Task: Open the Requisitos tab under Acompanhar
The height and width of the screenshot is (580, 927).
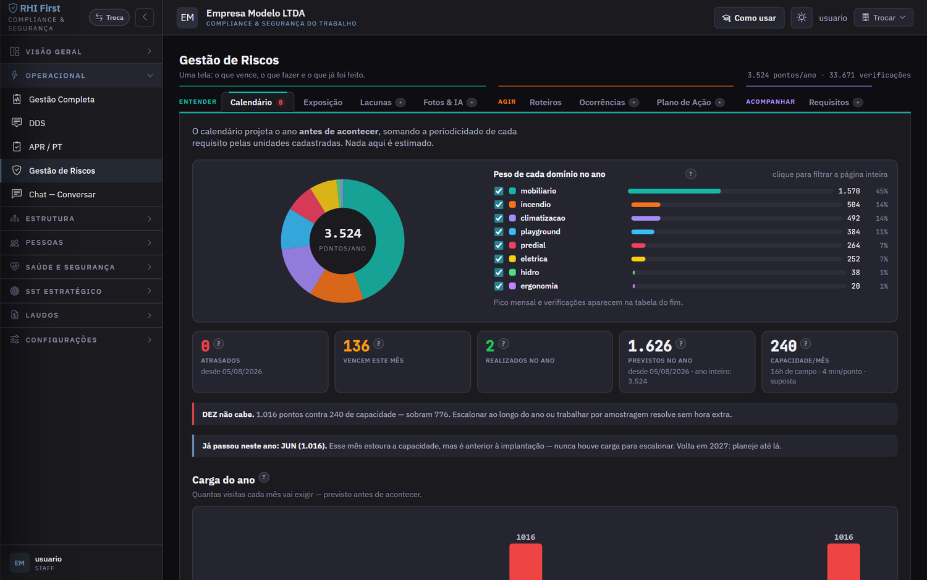Action: (x=836, y=103)
